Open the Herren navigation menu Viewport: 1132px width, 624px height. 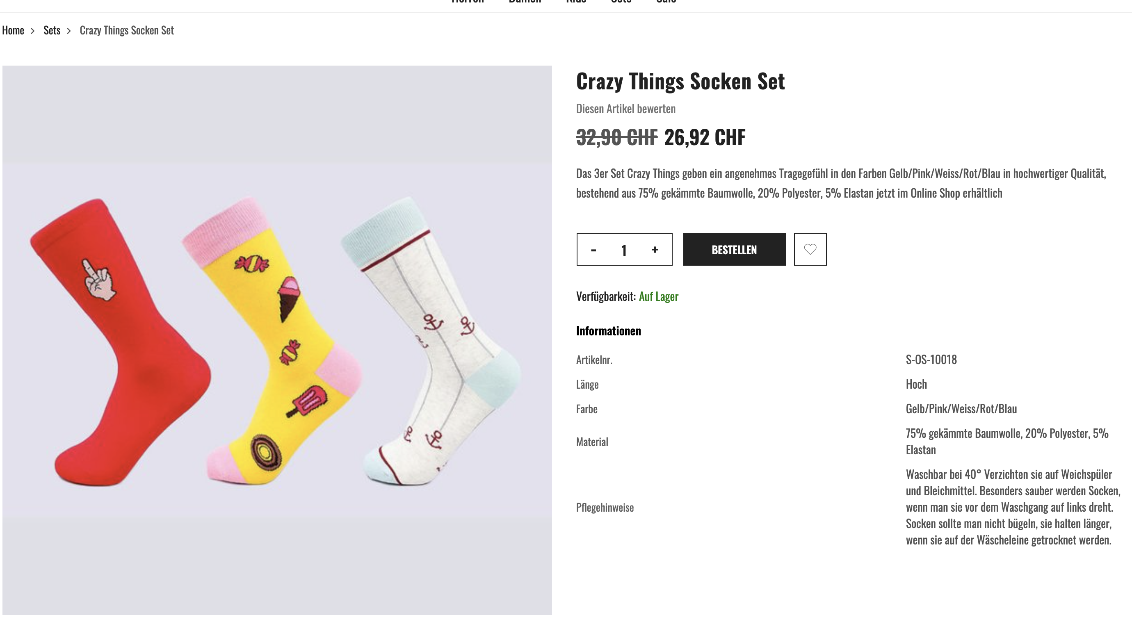pos(468,1)
